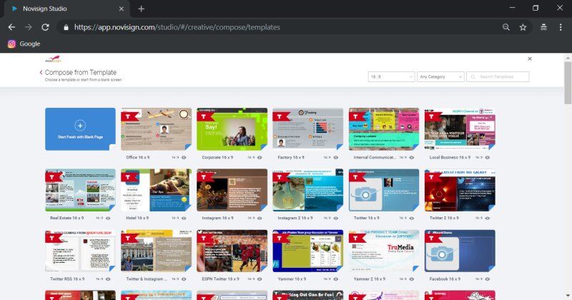This screenshot has height=300, width=572.
Task: Preview Office 16 x 9 template eye icon
Action: 184,156
